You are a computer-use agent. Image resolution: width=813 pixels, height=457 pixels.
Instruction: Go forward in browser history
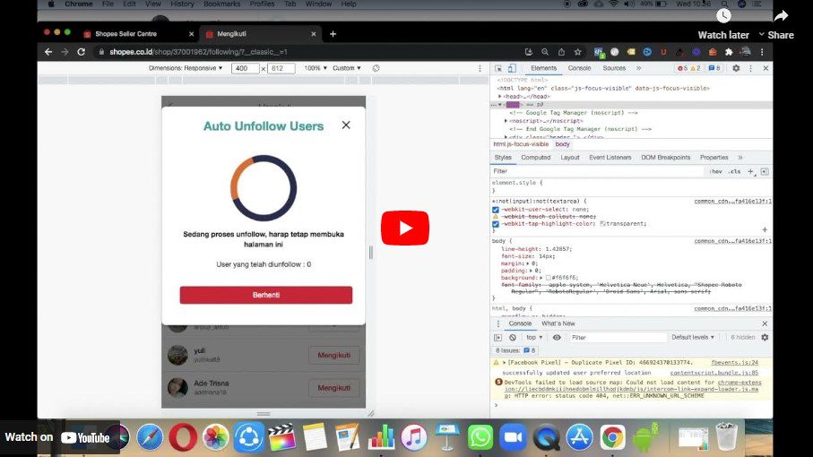pyautogui.click(x=65, y=52)
